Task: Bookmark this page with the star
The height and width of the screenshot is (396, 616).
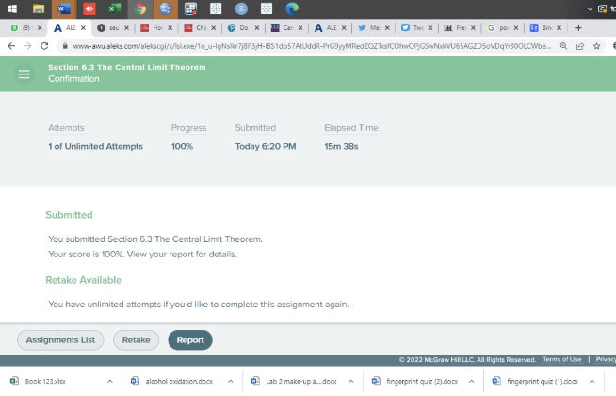Action: [x=597, y=46]
